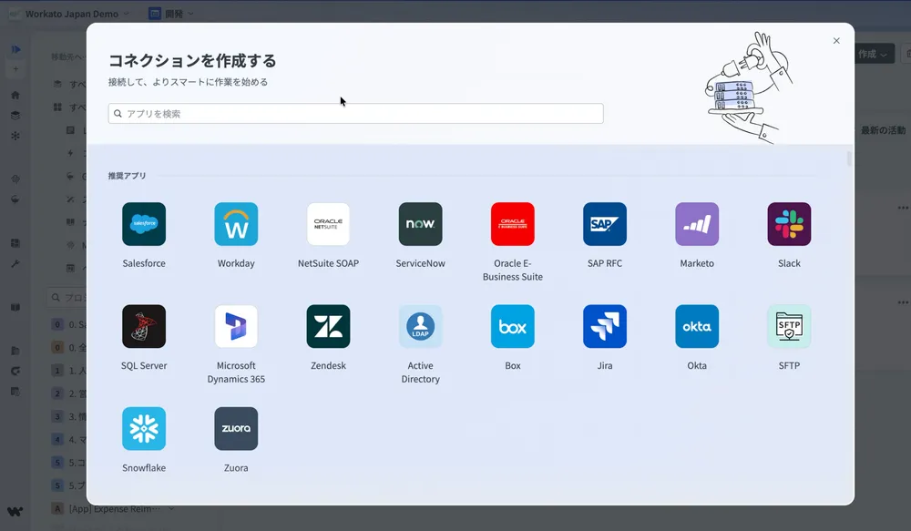The width and height of the screenshot is (911, 531).
Task: Pick Microsoft Dynamics 365 connector
Action: point(236,326)
